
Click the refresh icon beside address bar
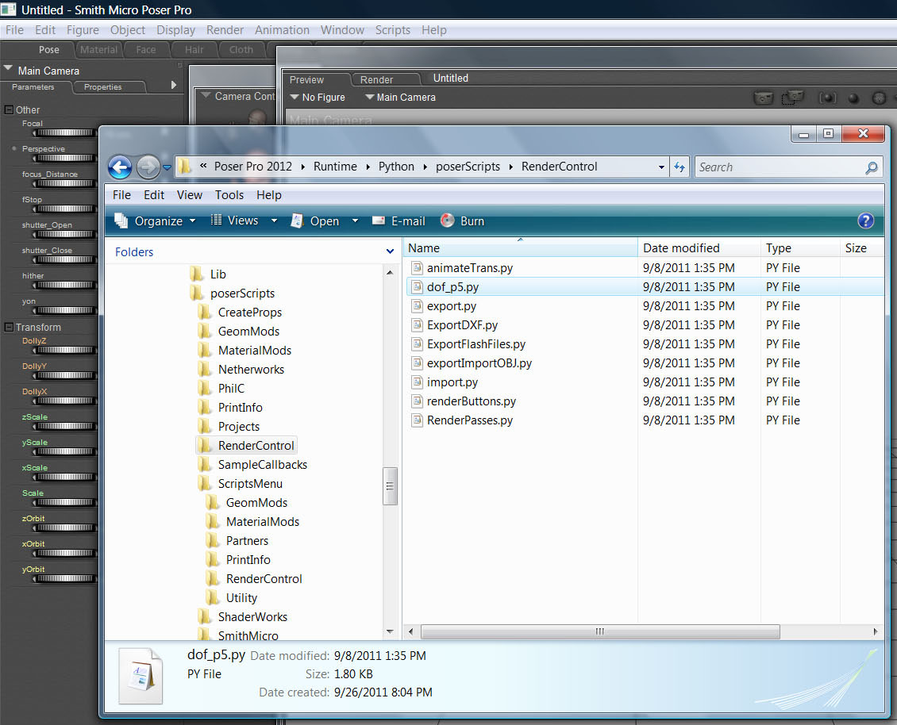[679, 167]
